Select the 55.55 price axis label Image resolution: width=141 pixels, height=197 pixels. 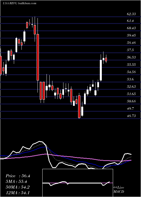tap(131, 65)
